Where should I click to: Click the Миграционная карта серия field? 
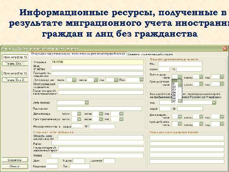click(77, 126)
